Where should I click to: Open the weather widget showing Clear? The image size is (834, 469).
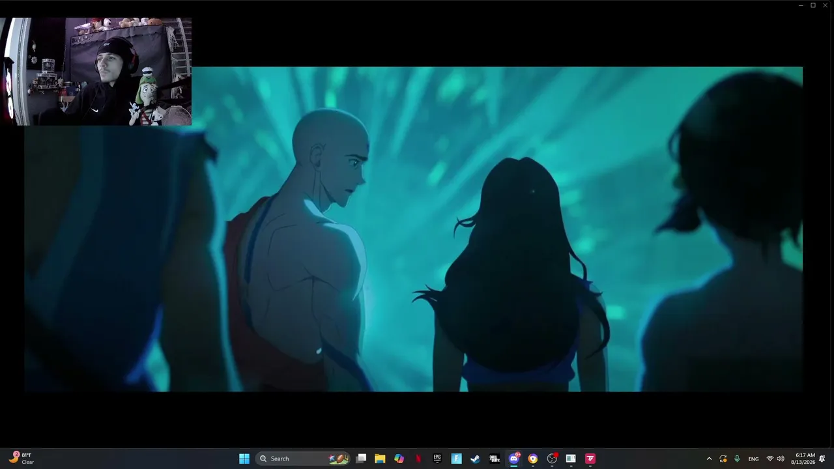22,459
